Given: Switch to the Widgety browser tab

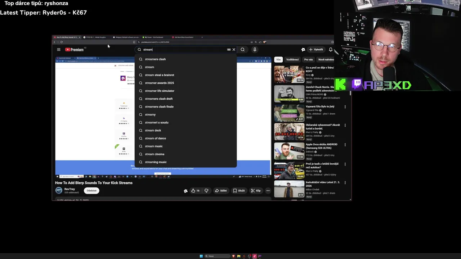Looking at the screenshot, I should tap(126, 37).
